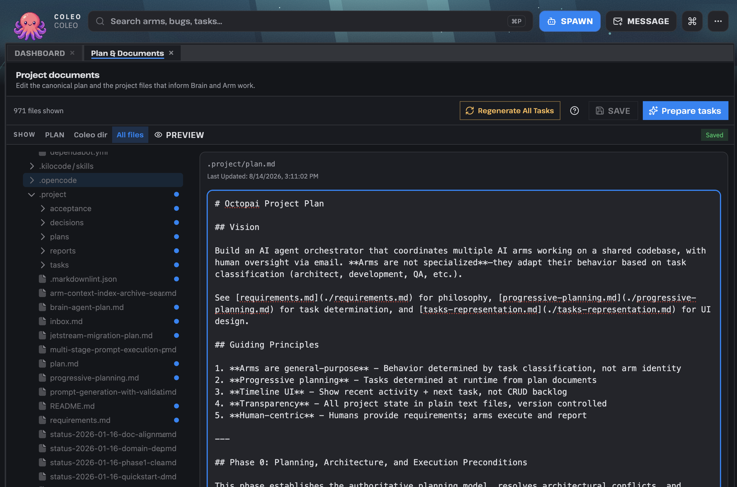Close the DASHBOARD tab
Screen dimensions: 737x487
pos(72,53)
